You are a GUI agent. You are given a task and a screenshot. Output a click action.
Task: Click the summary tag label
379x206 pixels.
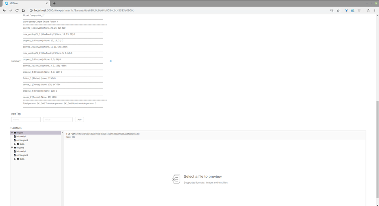[x=16, y=61]
